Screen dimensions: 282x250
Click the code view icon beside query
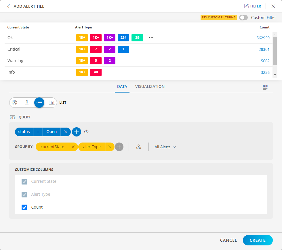[86, 132]
